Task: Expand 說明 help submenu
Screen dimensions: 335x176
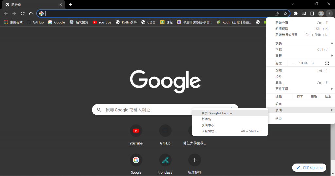Action: [x=300, y=110]
